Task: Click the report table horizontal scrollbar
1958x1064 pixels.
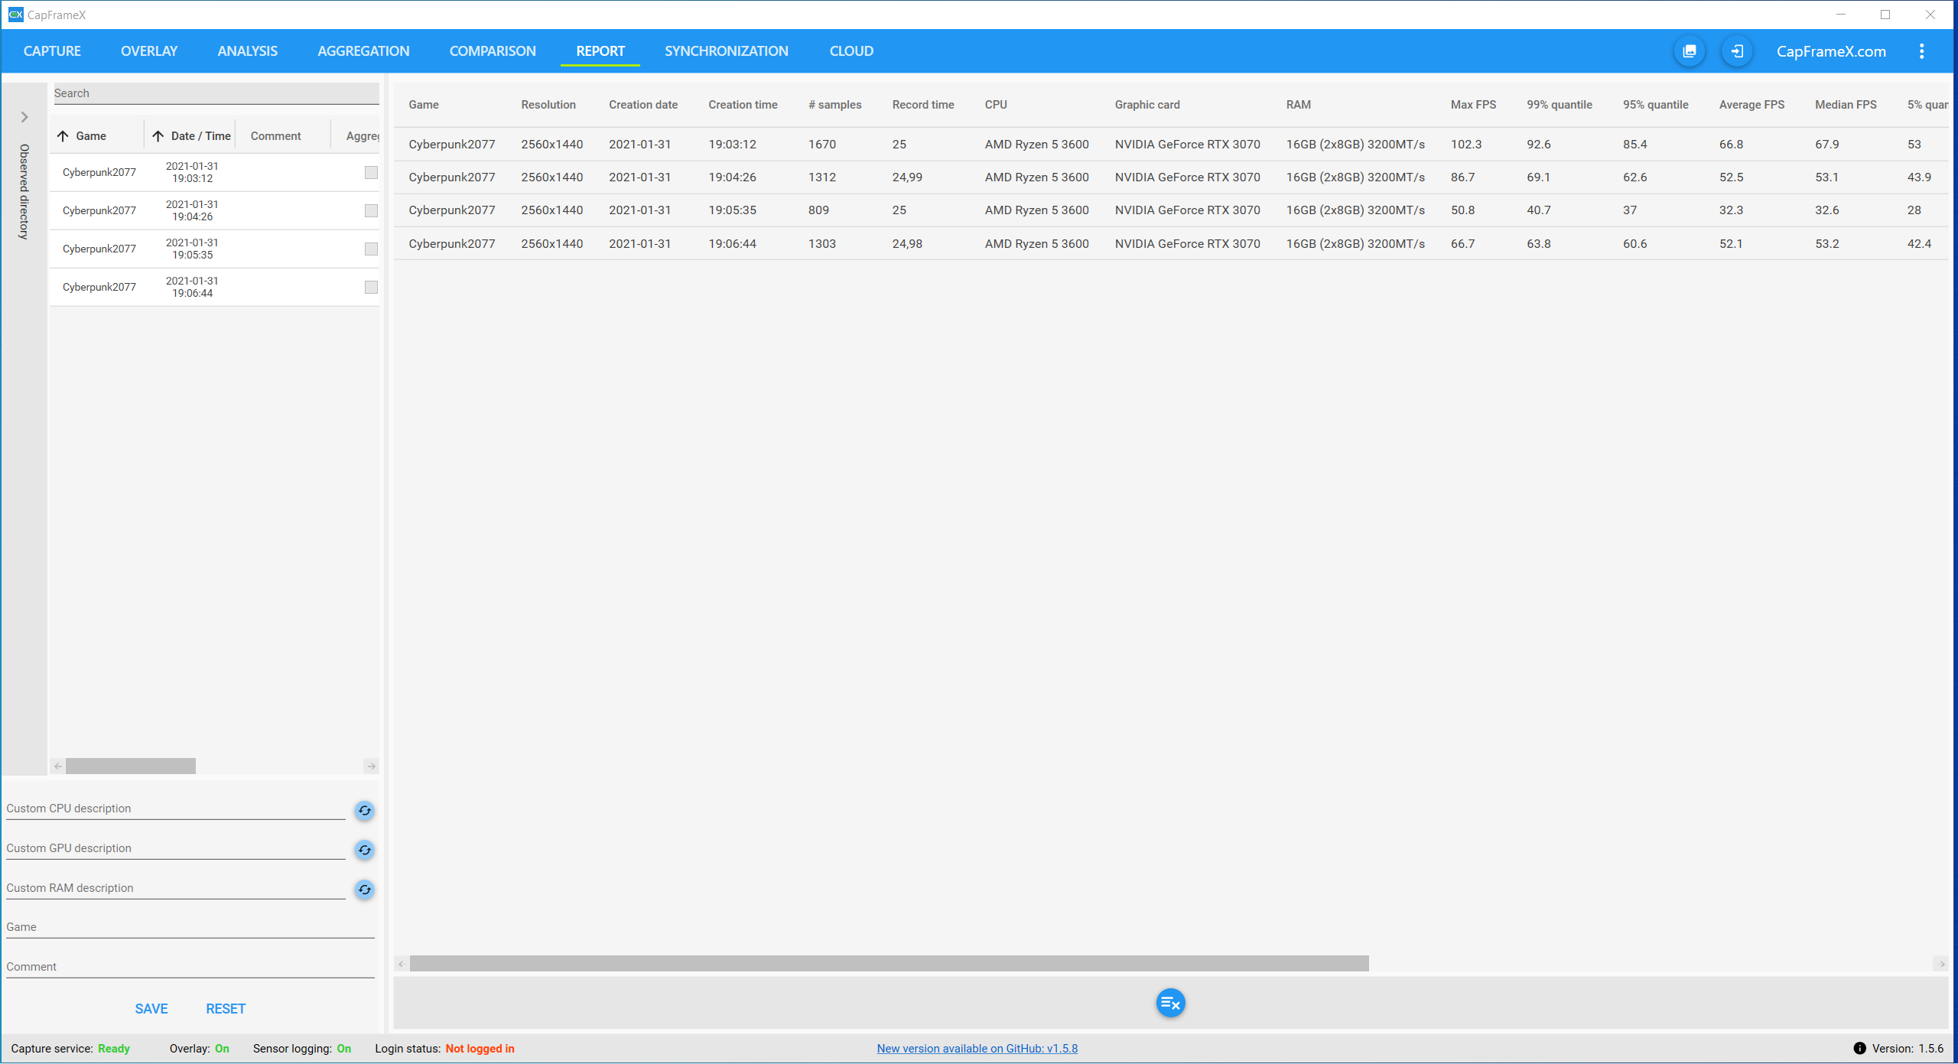Action: [889, 963]
